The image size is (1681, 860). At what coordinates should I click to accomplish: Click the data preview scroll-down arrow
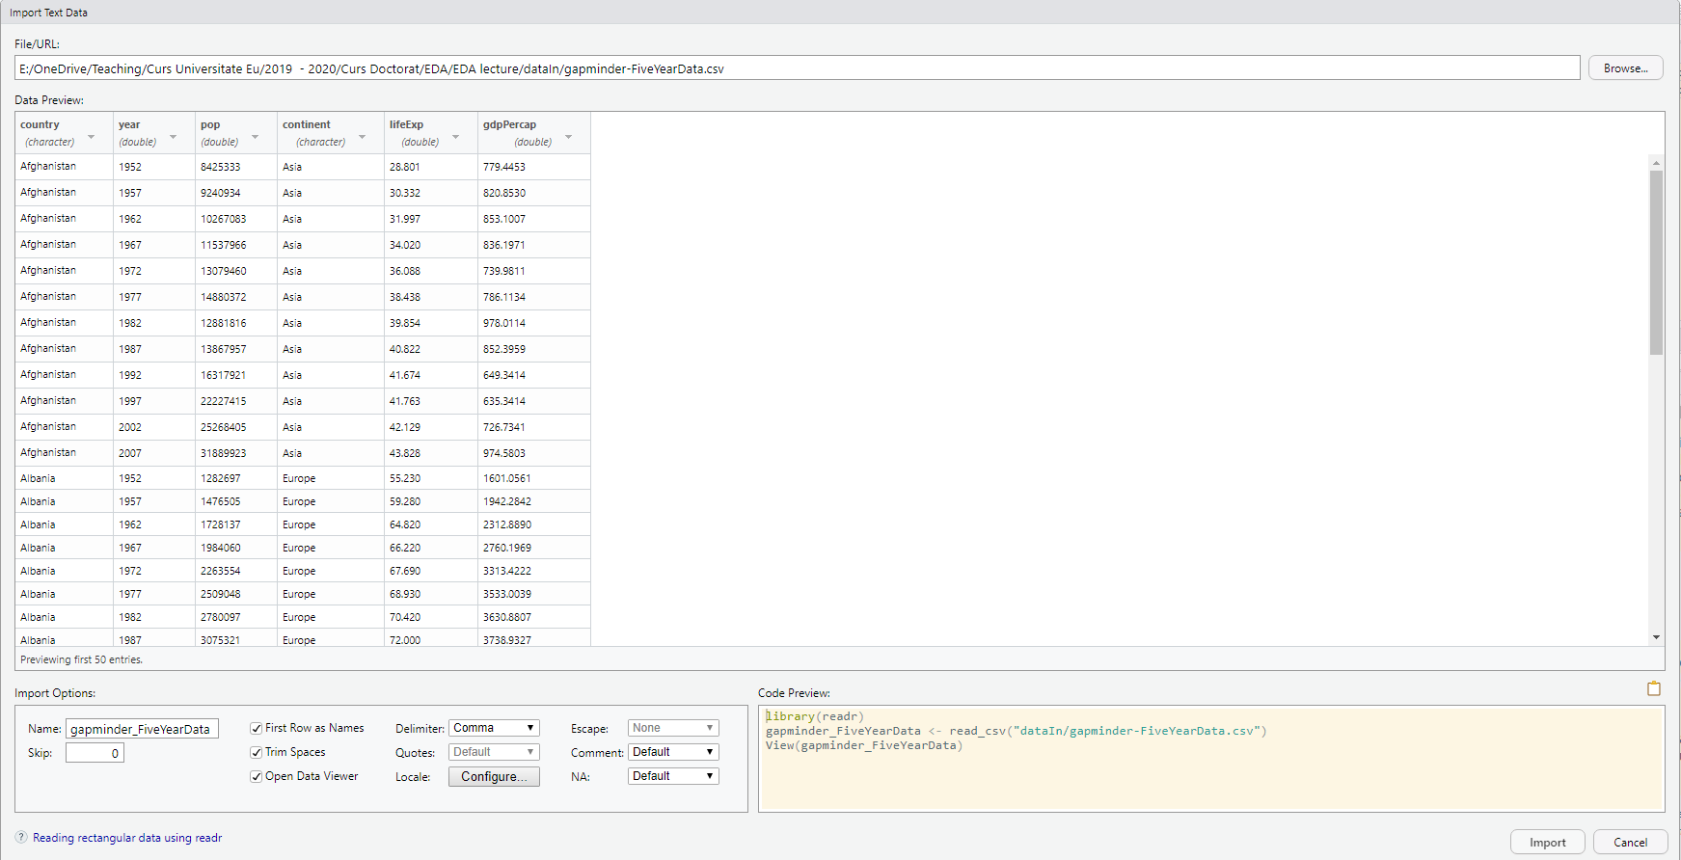[1656, 637]
